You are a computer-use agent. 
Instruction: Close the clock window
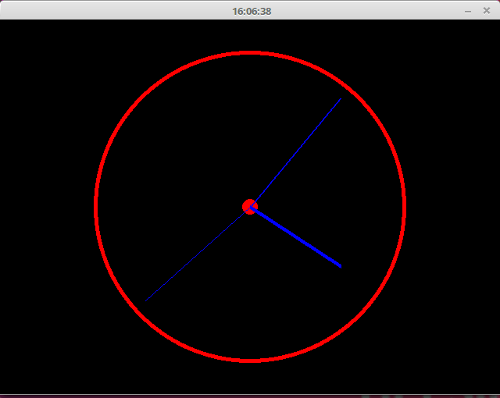point(486,11)
